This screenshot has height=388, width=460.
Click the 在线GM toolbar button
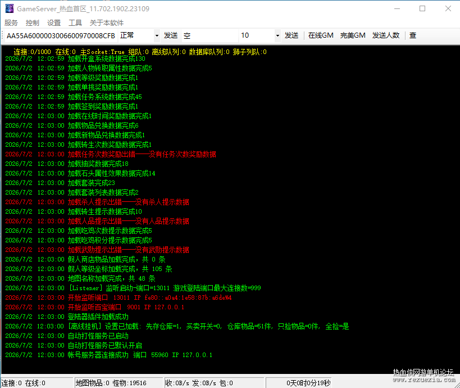[321, 35]
